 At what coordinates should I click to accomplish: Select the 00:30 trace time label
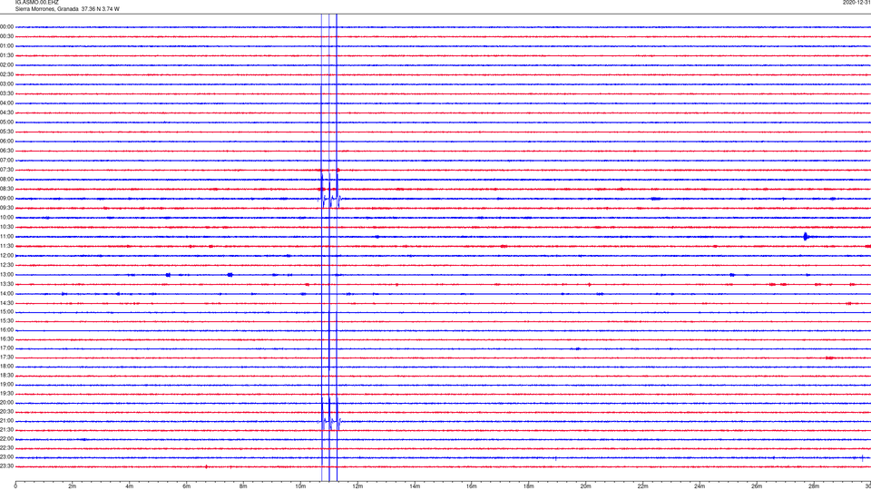(6, 36)
